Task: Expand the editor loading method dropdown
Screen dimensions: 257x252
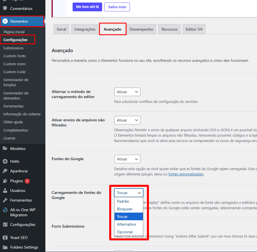Action: pyautogui.click(x=127, y=92)
